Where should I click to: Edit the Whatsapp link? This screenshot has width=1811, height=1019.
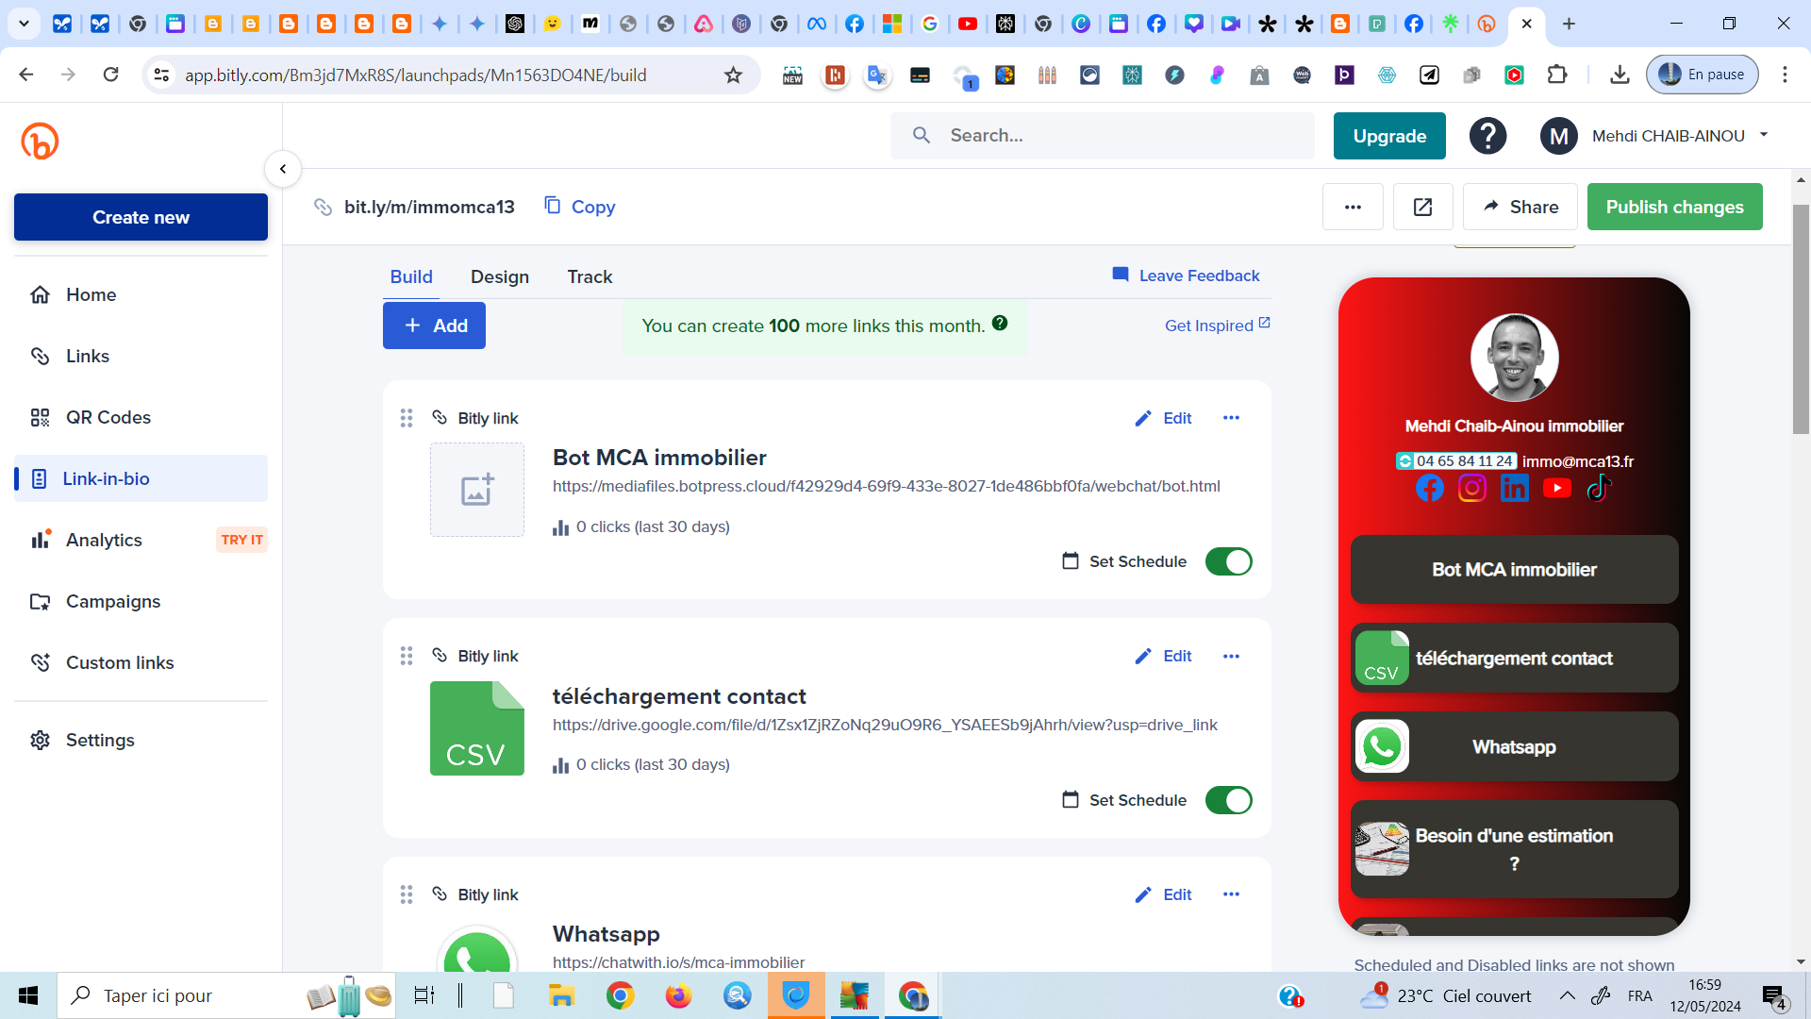[x=1163, y=894]
